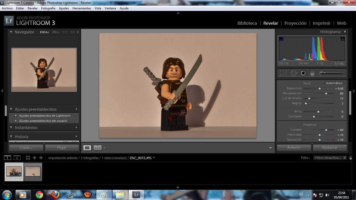The width and height of the screenshot is (356, 200).
Task: Open the Archivo menu
Action: coord(7,8)
